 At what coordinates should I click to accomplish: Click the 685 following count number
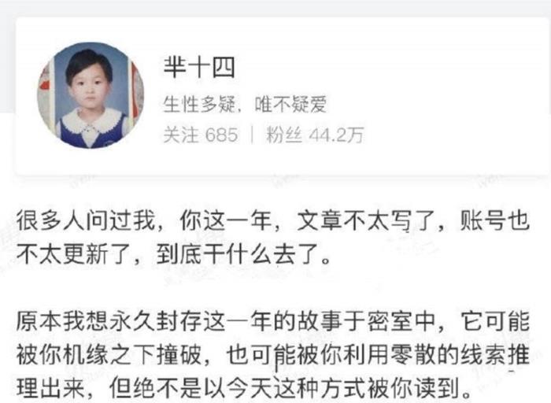221,135
